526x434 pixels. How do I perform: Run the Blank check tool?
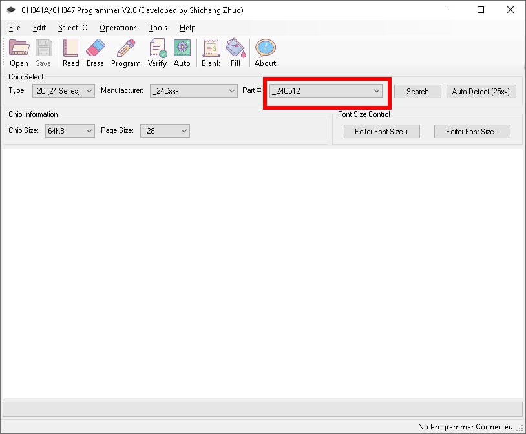(211, 53)
